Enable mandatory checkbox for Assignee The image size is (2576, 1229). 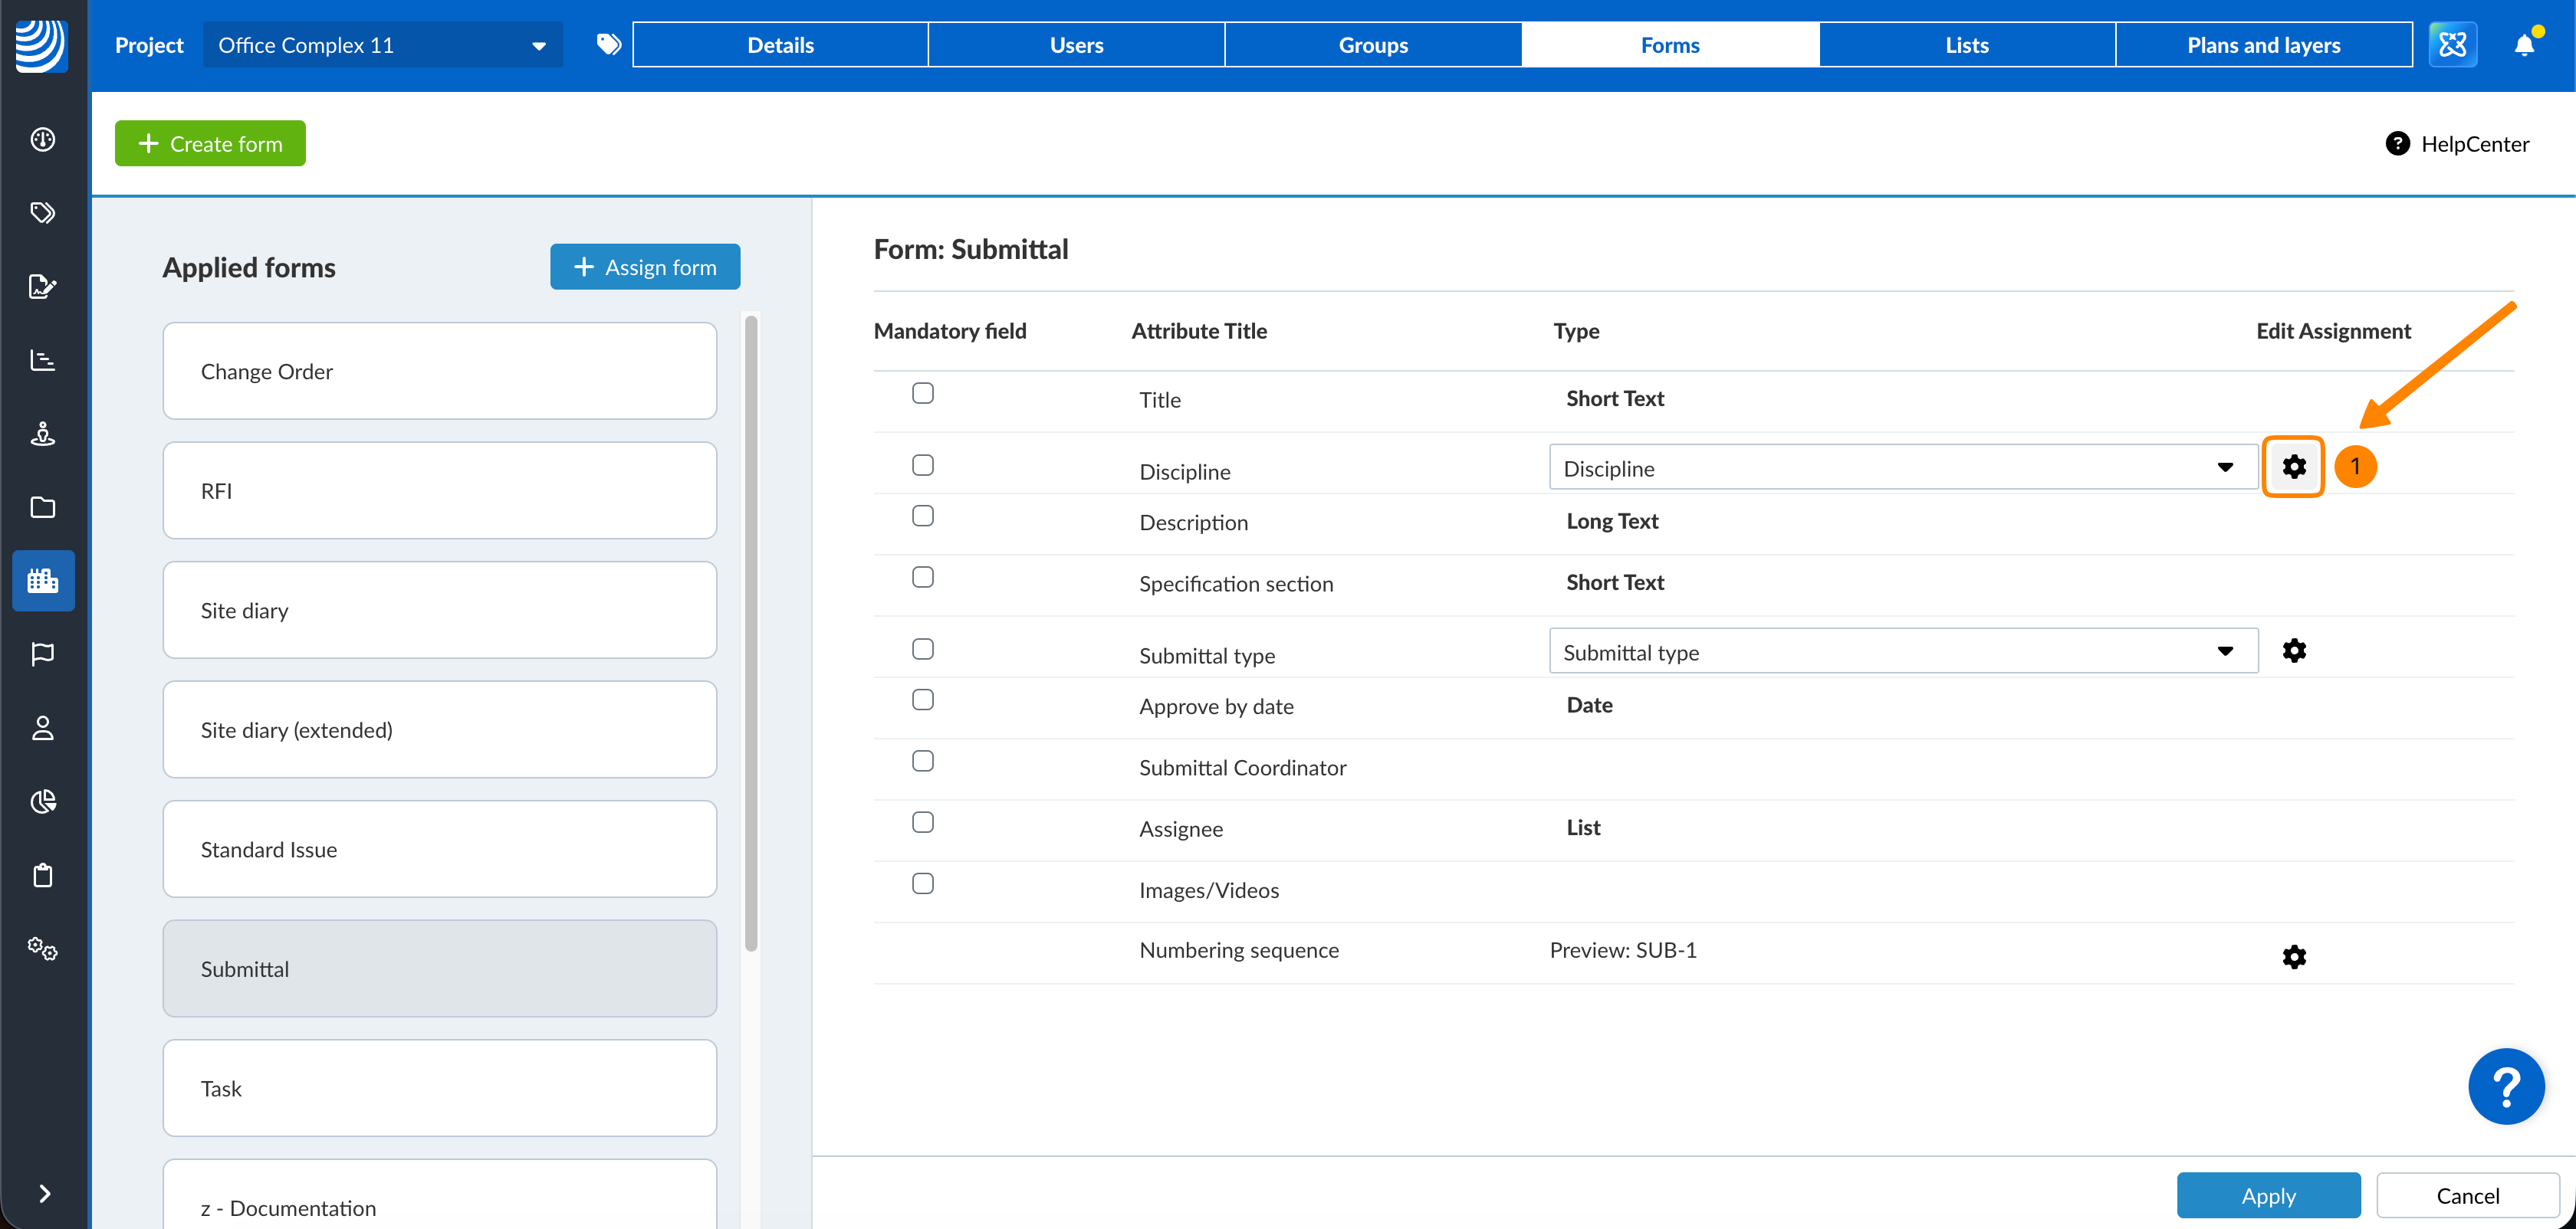(922, 821)
